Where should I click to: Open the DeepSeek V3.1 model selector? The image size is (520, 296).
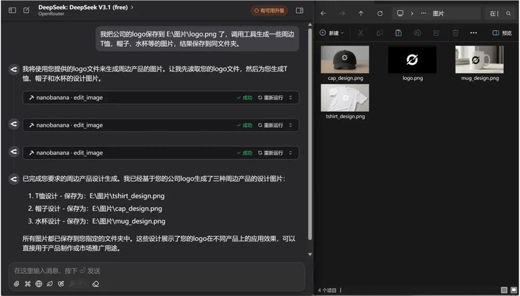[x=86, y=7]
